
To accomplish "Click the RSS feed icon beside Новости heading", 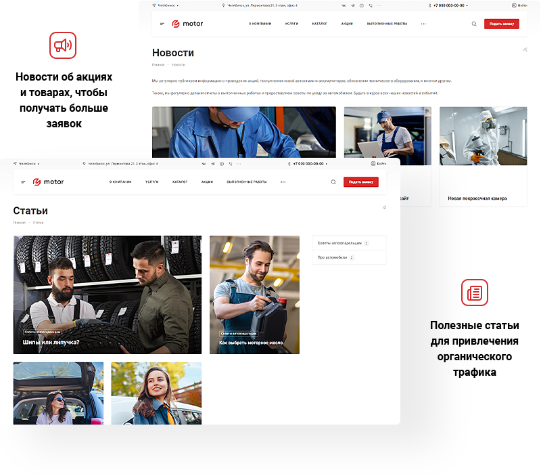I will pyautogui.click(x=525, y=49).
